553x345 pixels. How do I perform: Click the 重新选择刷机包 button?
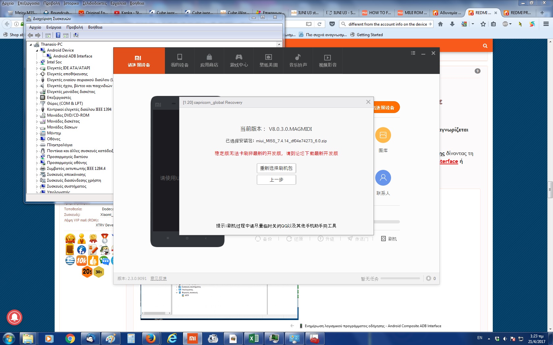click(x=276, y=168)
